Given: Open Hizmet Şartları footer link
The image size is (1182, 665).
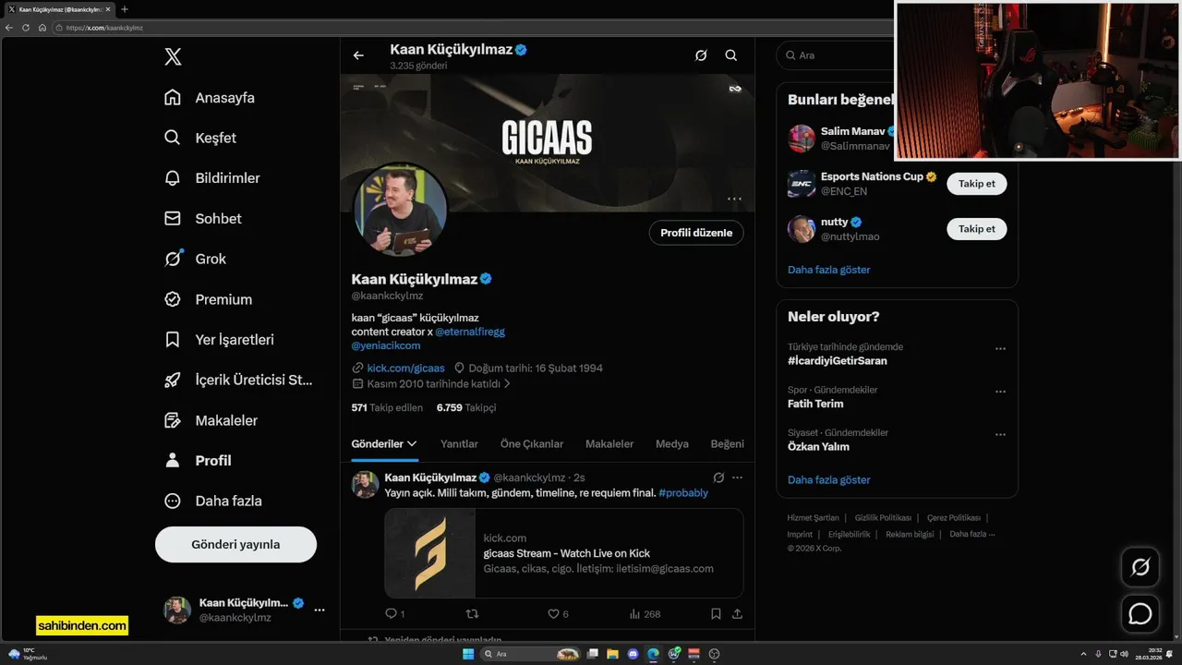Looking at the screenshot, I should (814, 518).
